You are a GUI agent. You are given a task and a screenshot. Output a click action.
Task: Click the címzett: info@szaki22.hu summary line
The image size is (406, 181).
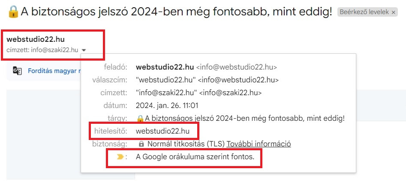(x=42, y=50)
